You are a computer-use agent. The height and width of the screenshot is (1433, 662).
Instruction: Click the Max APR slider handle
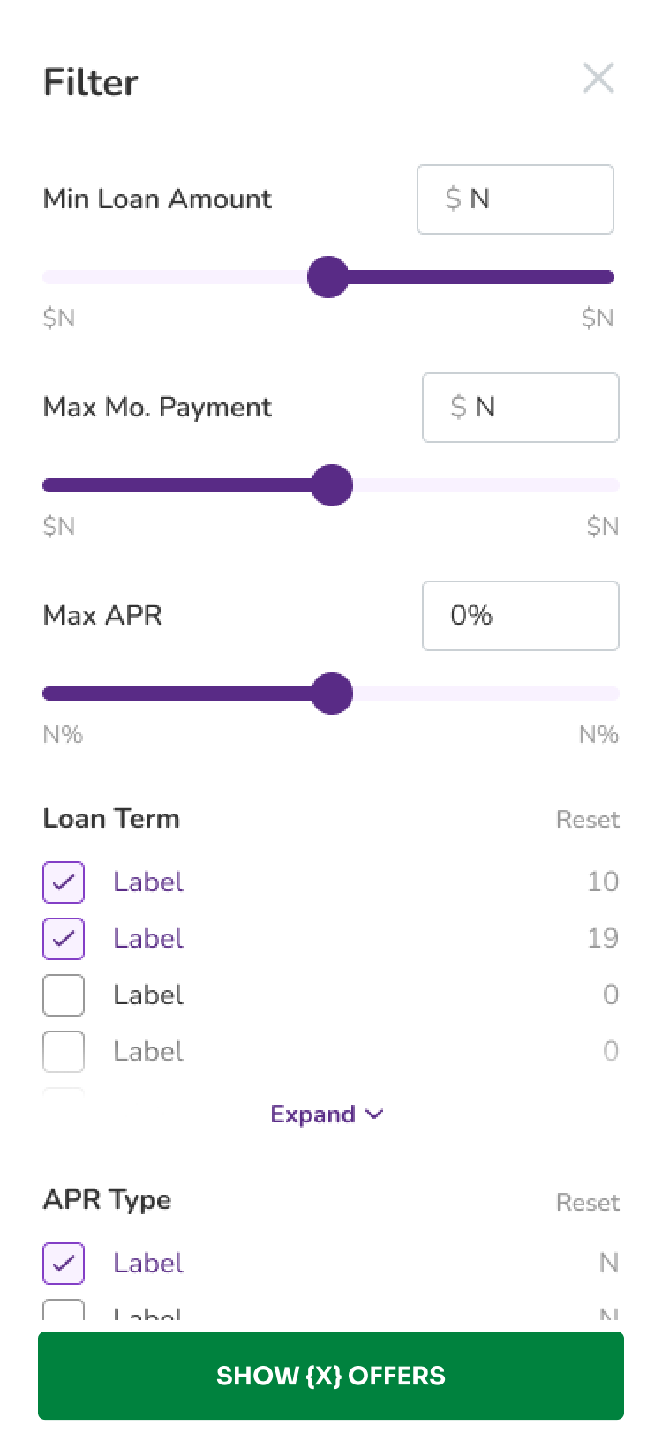333,694
